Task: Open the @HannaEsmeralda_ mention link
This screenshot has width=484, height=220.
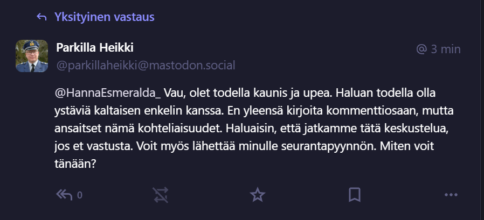Action: (x=108, y=93)
